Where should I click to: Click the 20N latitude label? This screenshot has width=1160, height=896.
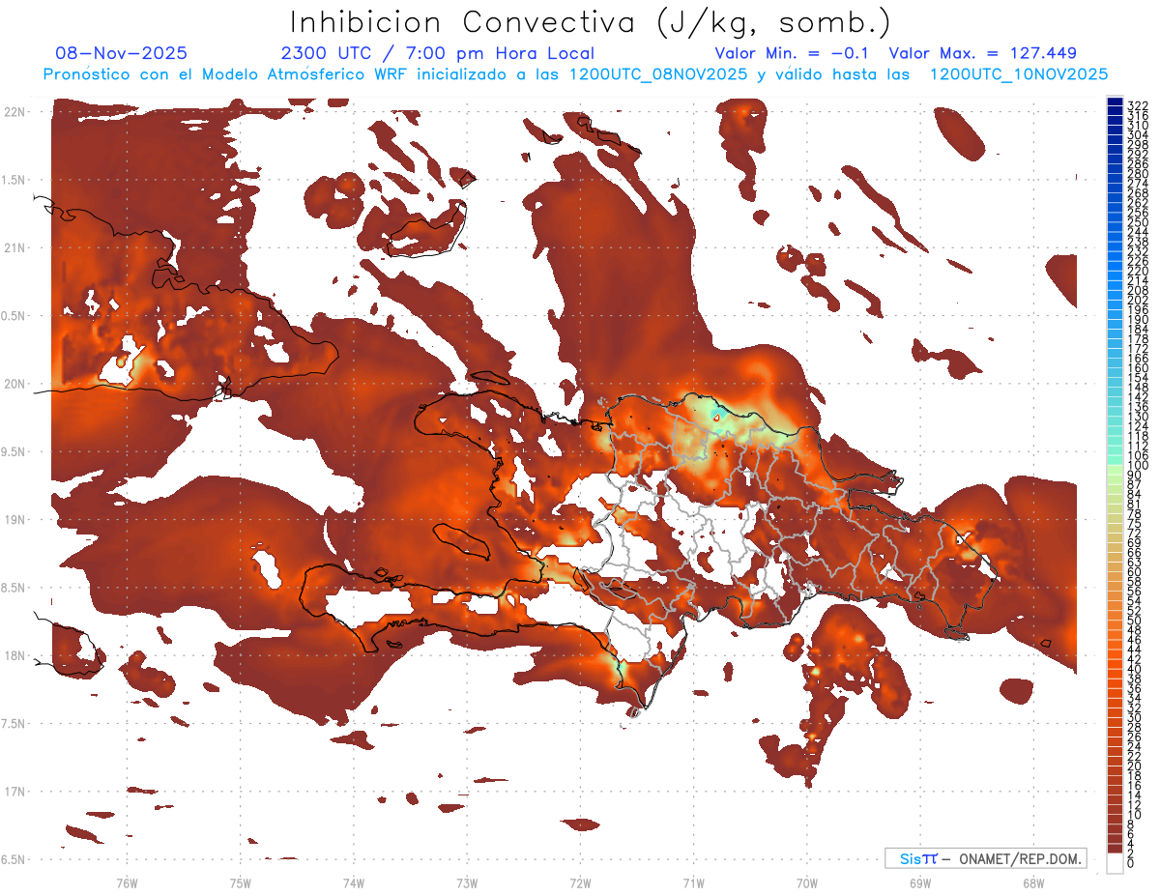[14, 384]
